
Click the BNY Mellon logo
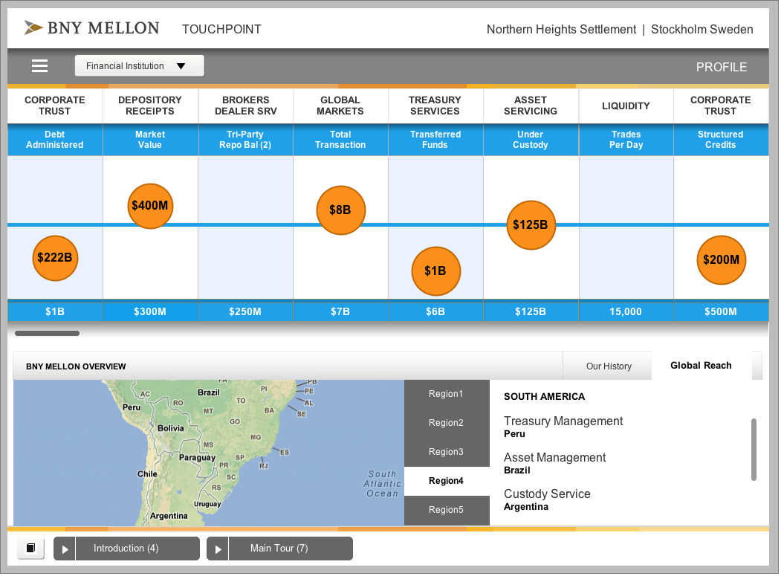[91, 28]
